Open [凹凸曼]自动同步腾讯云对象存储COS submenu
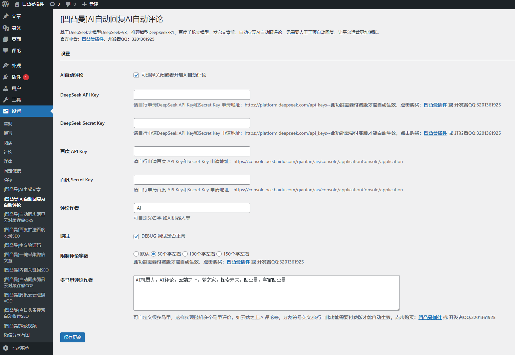Viewport: 515px width, 355px height. point(24,282)
